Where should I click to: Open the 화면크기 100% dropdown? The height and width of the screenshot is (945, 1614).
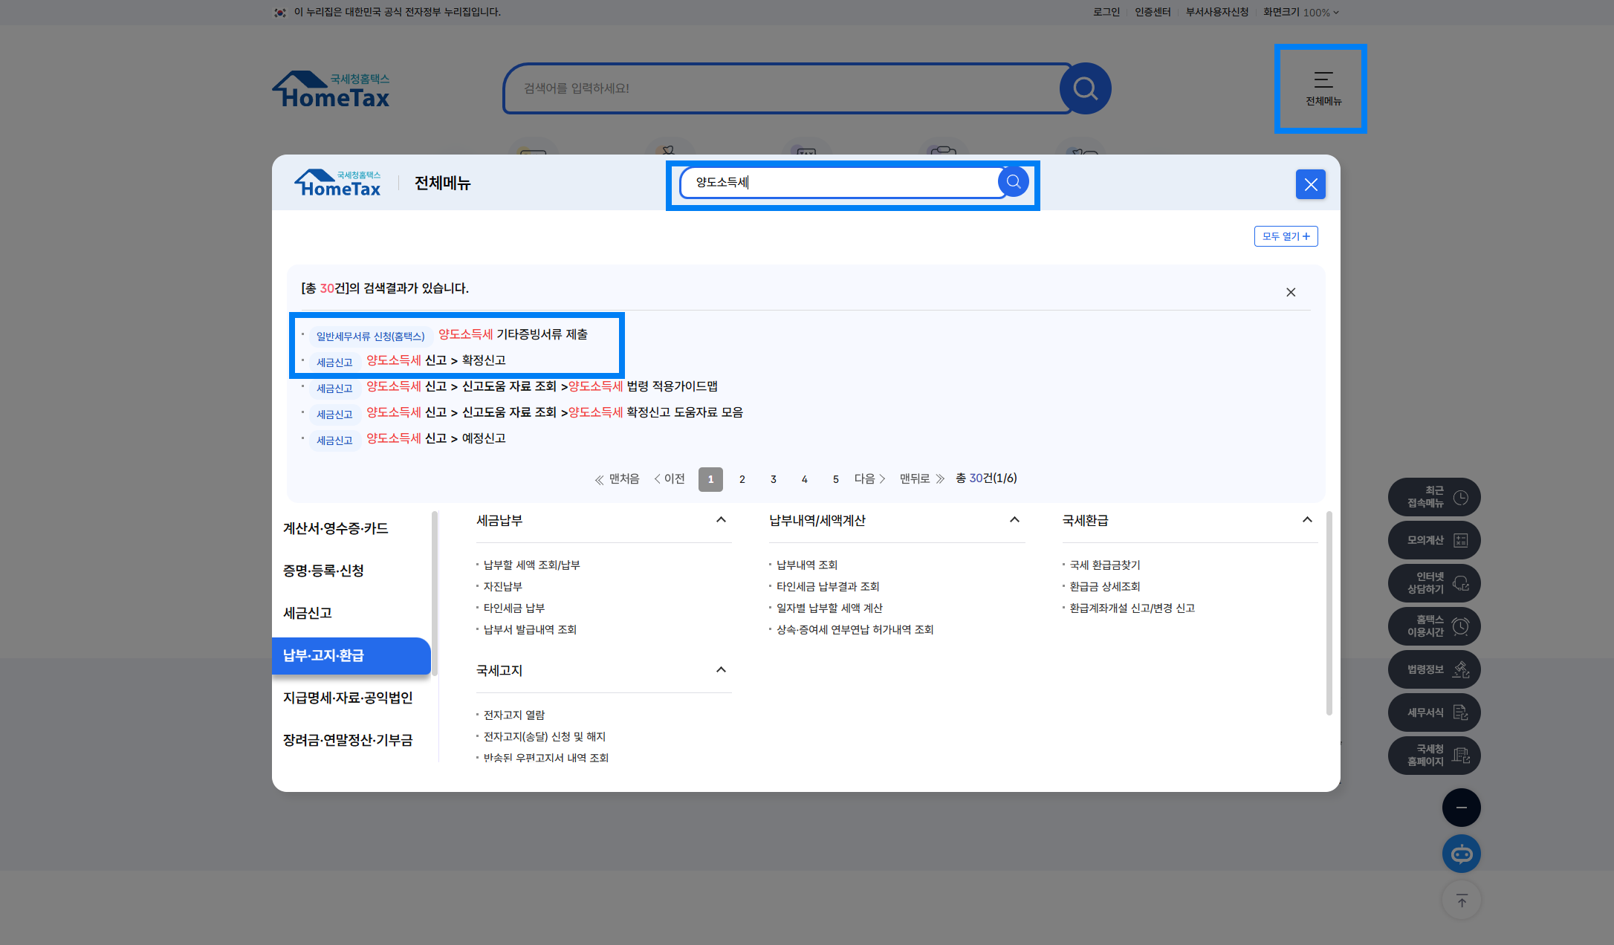(x=1320, y=13)
